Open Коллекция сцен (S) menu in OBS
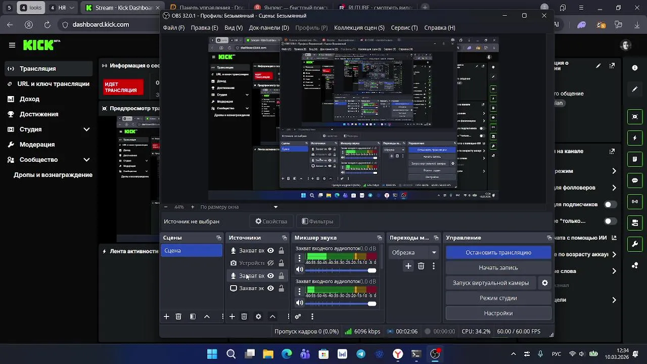Viewport: 647px width, 364px height. point(359,28)
